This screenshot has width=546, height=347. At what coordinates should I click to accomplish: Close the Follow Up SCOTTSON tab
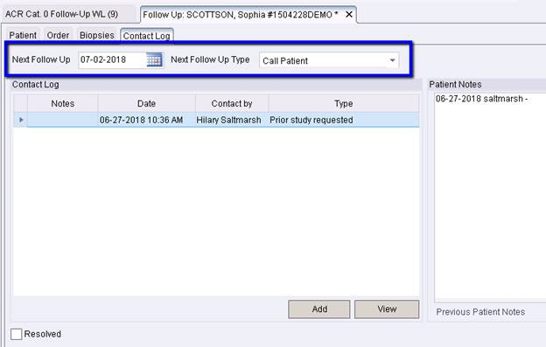pos(348,15)
